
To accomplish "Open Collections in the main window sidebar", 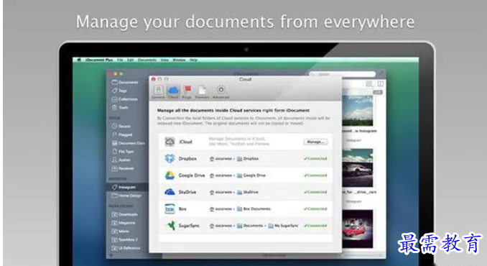I will 124,99.
